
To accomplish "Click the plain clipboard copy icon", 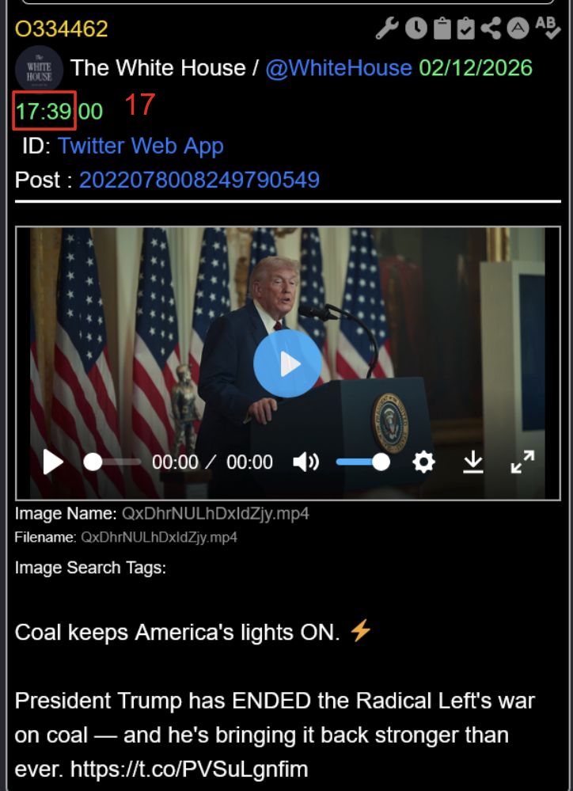I will point(442,29).
